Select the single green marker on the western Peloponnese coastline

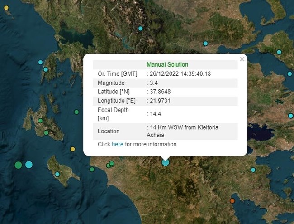pos(92,170)
